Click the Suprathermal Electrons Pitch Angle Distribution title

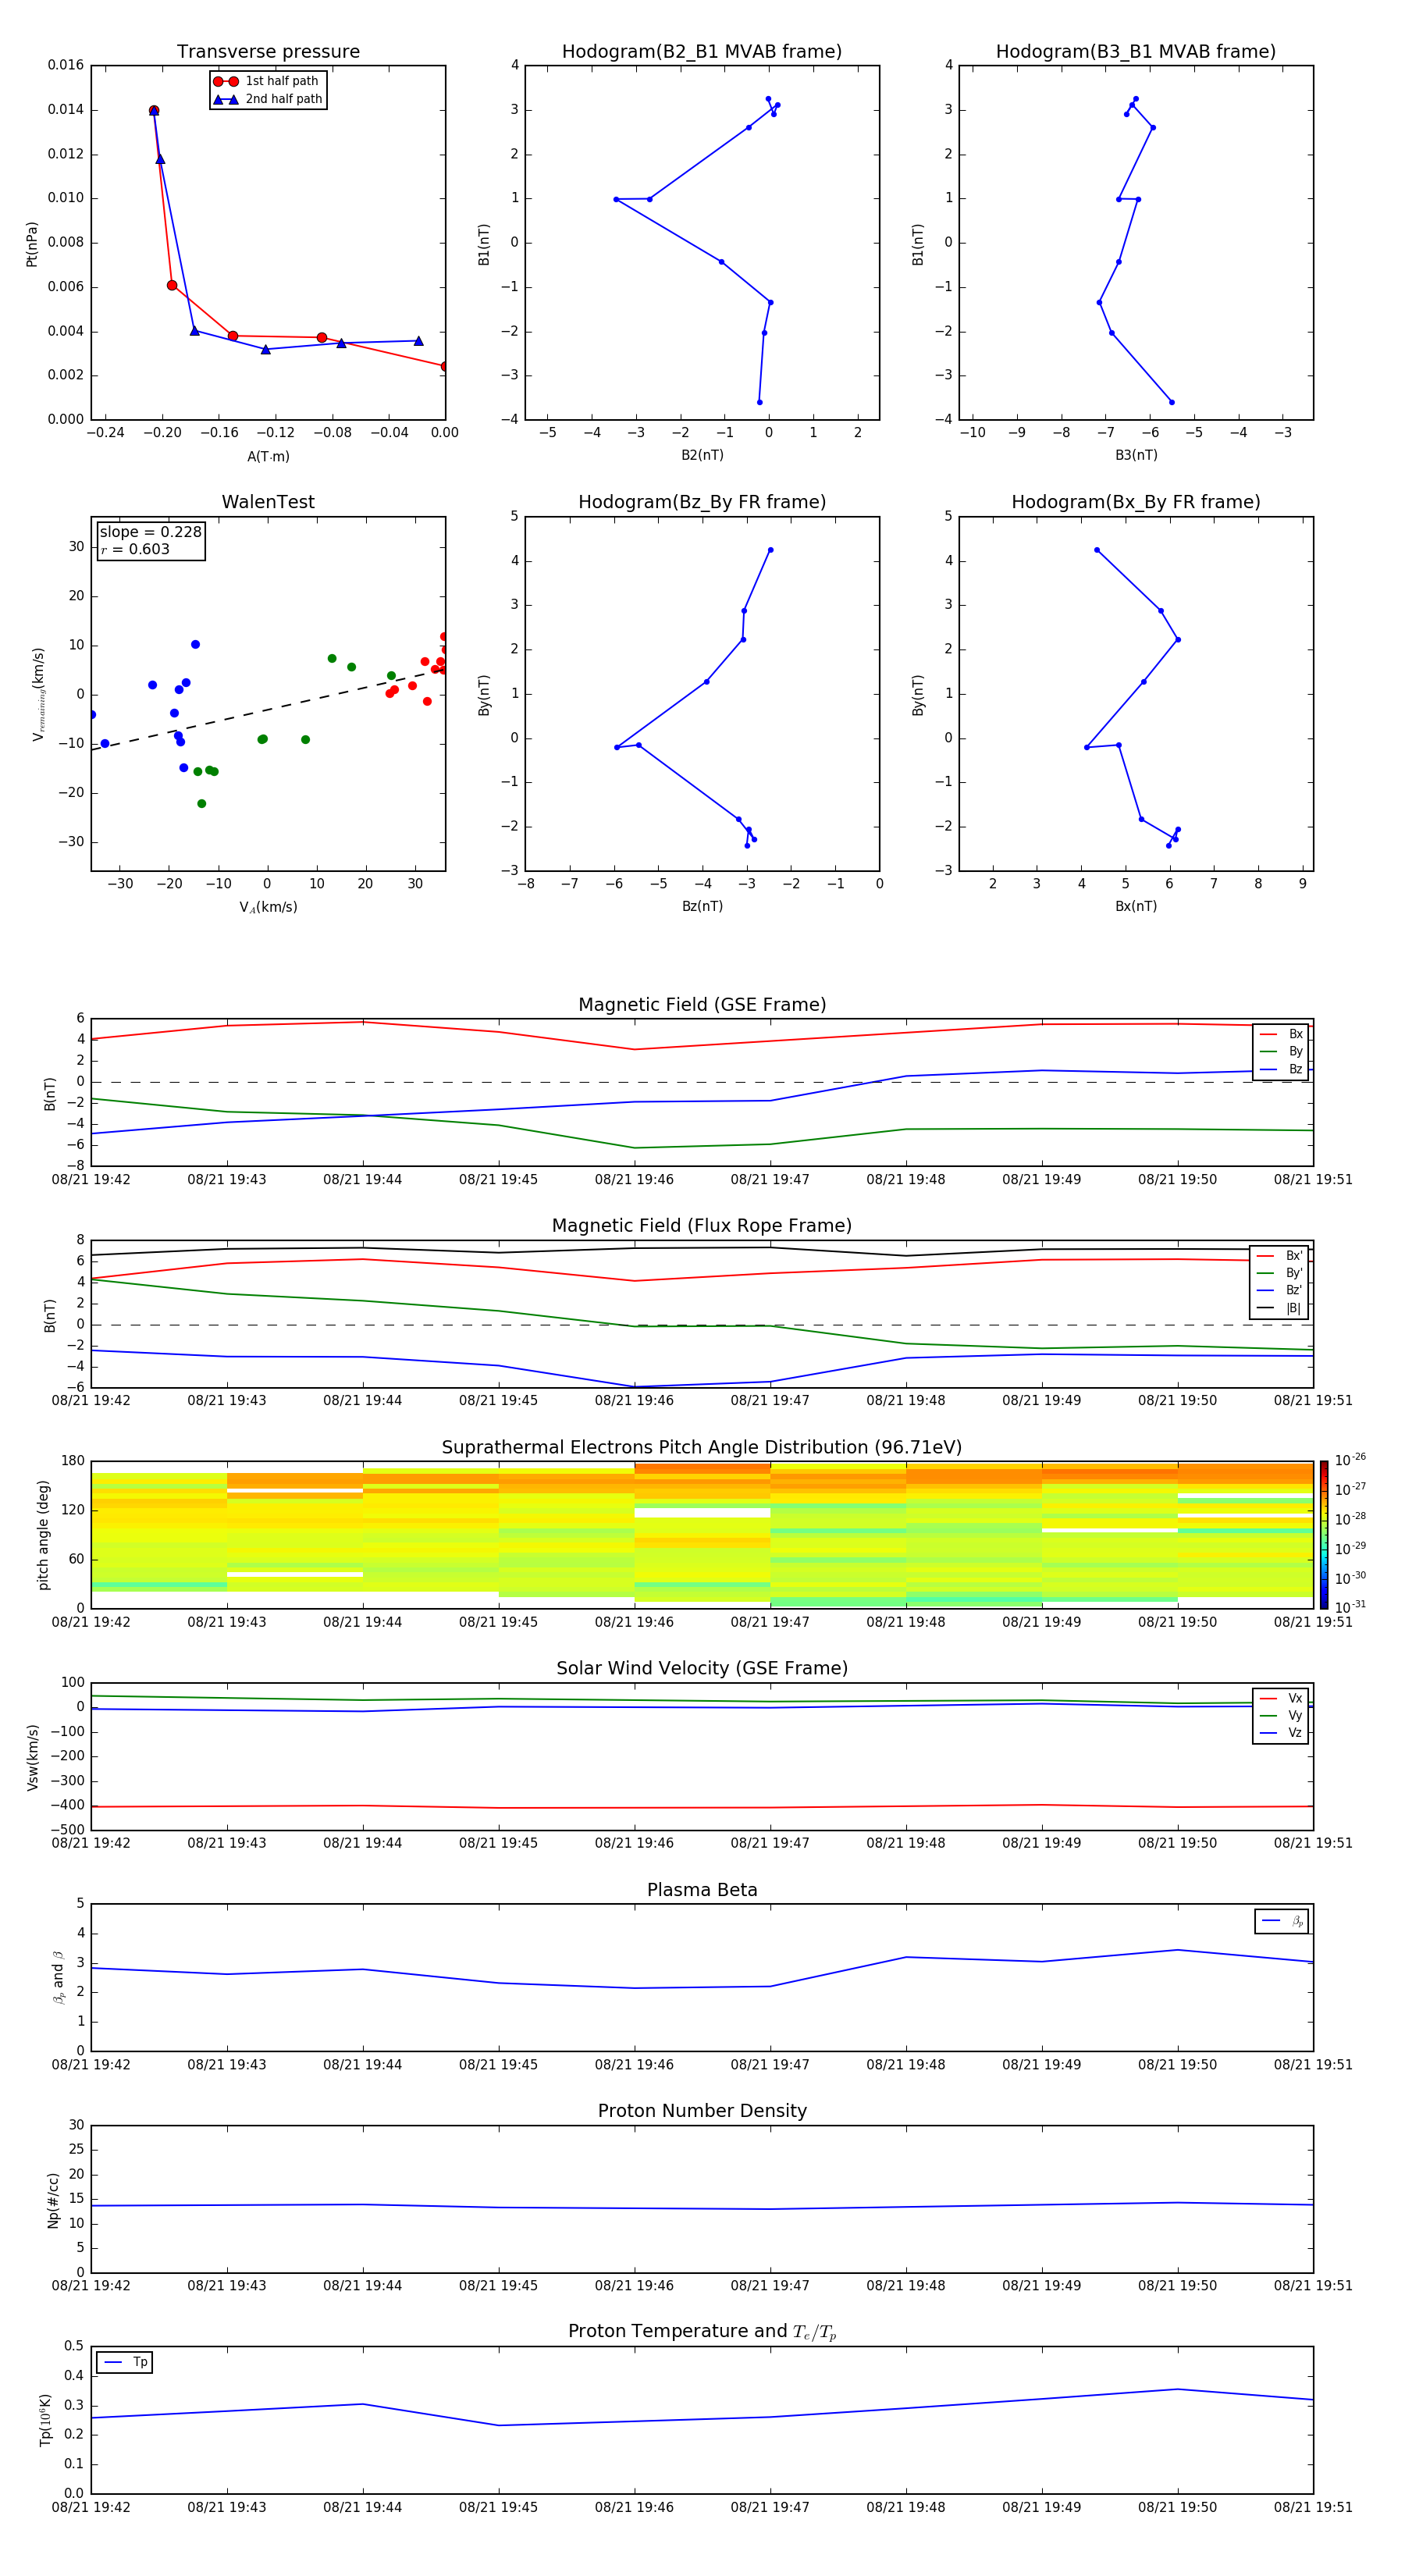tap(702, 1448)
